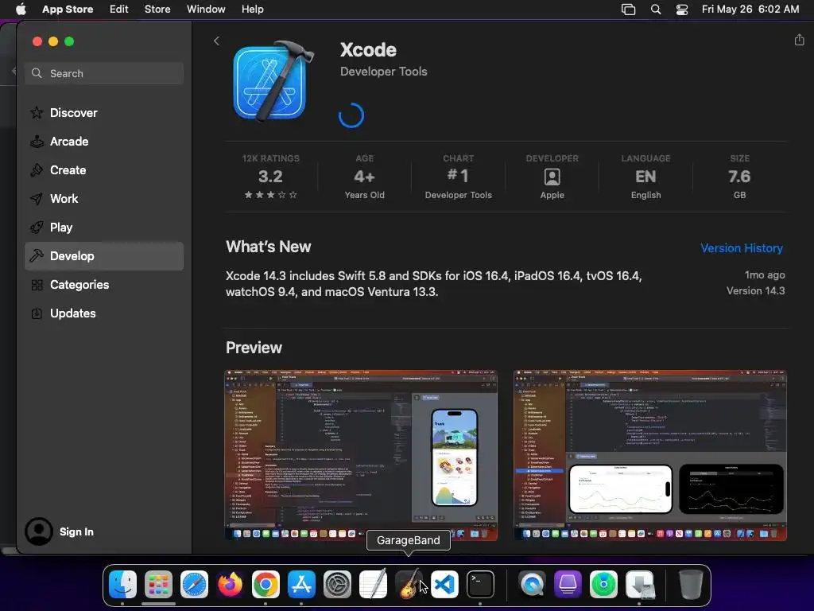This screenshot has height=611, width=814.
Task: Click the Xcode app icon
Action: pos(273,80)
